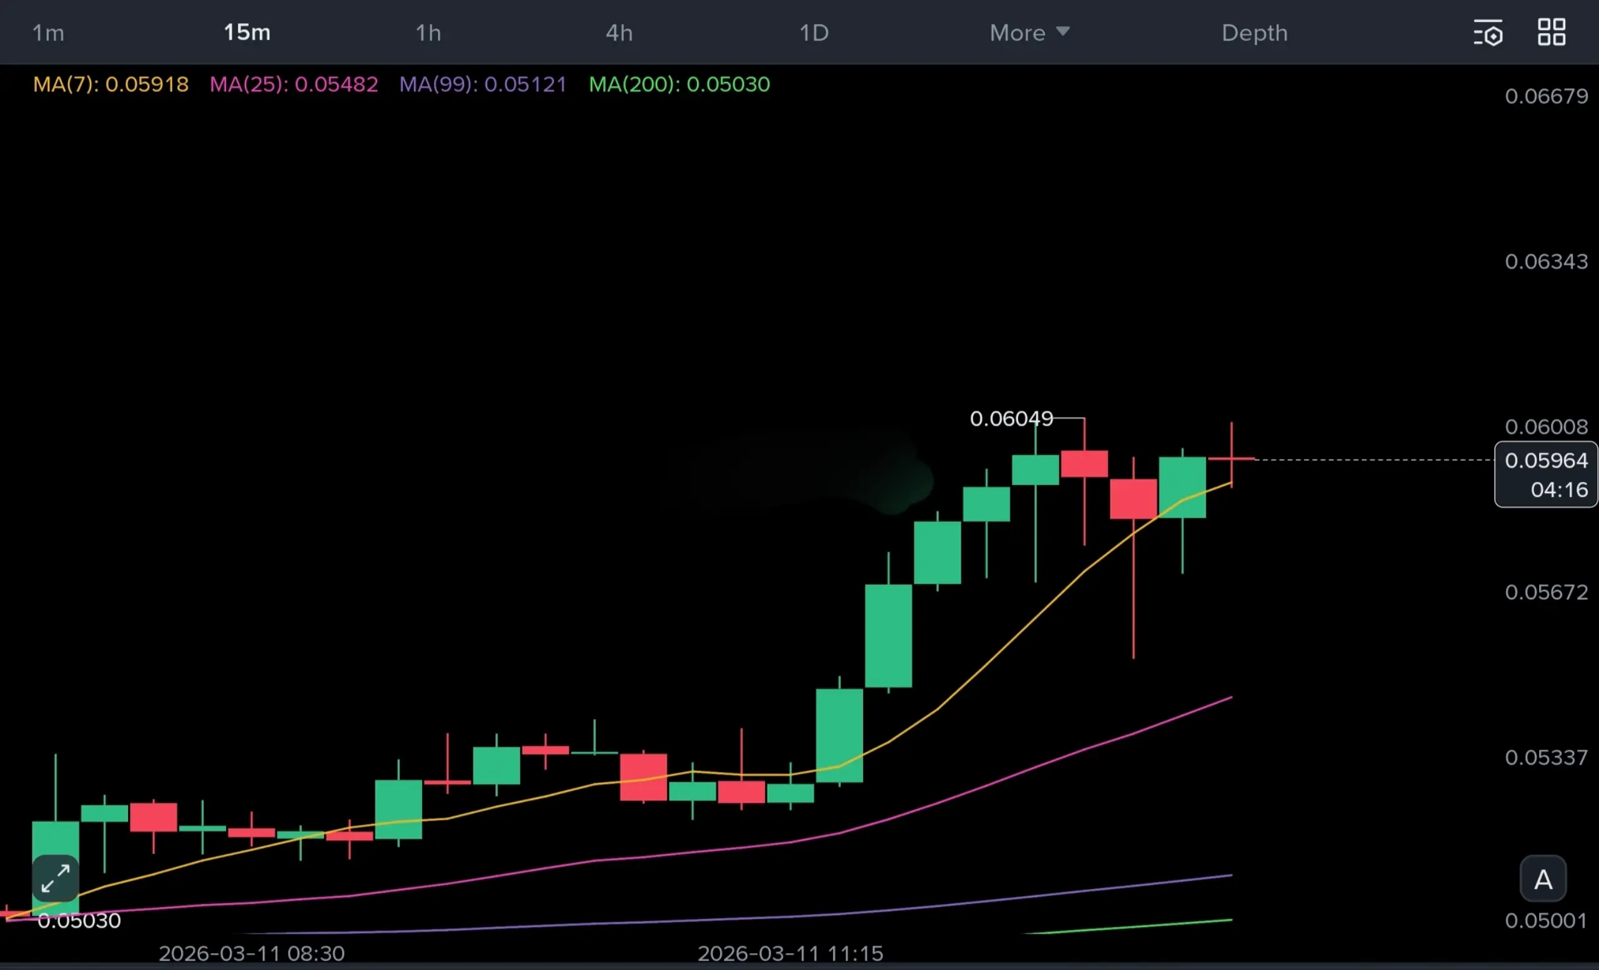The height and width of the screenshot is (970, 1599).
Task: Choose the 4h timeframe
Action: point(619,32)
